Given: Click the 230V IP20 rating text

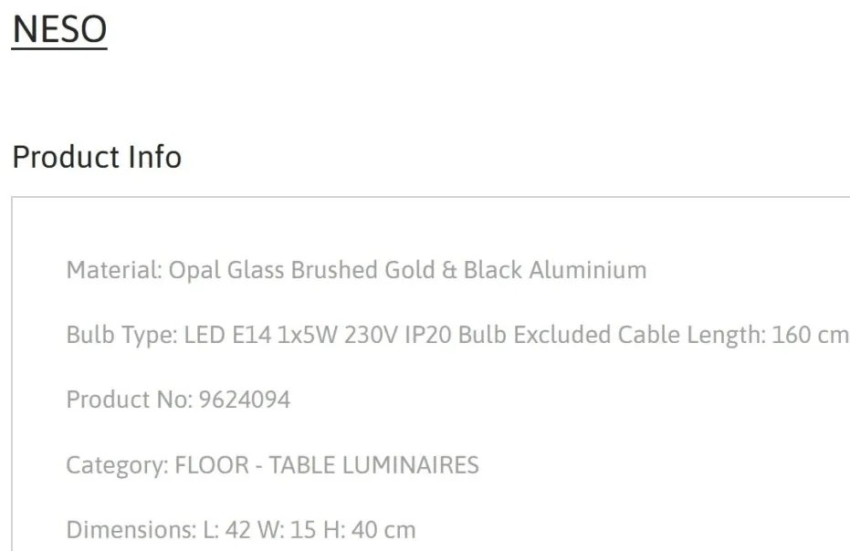Looking at the screenshot, I should 398,335.
